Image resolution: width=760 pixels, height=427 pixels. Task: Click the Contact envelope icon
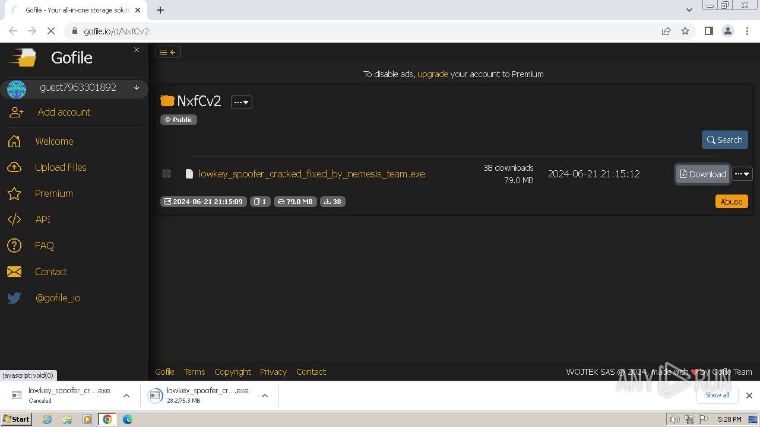(x=14, y=272)
